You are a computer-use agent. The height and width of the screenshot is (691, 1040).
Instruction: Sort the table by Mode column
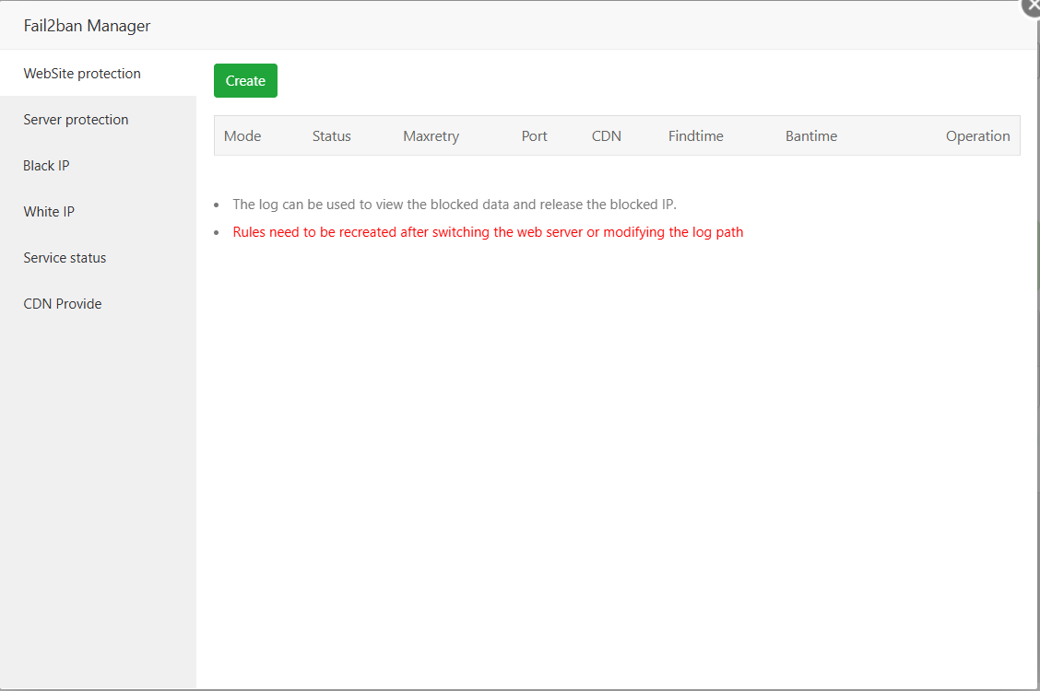pyautogui.click(x=242, y=135)
